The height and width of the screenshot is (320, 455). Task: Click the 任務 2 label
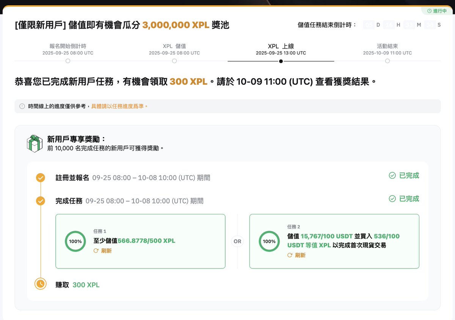click(x=293, y=226)
